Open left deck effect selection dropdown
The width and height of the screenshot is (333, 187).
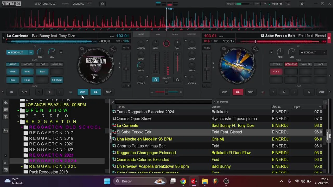point(31,52)
